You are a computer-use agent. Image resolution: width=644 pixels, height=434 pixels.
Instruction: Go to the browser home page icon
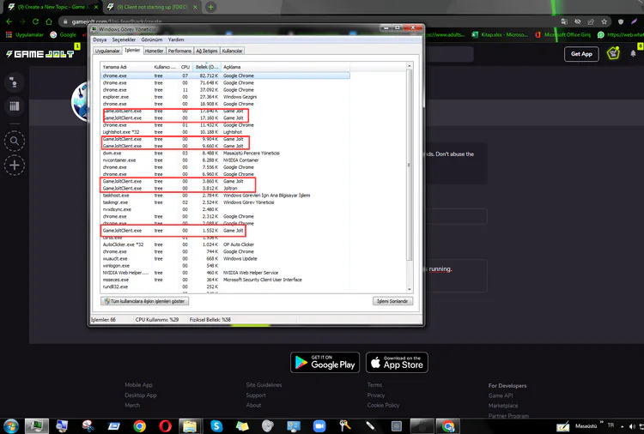[49, 21]
